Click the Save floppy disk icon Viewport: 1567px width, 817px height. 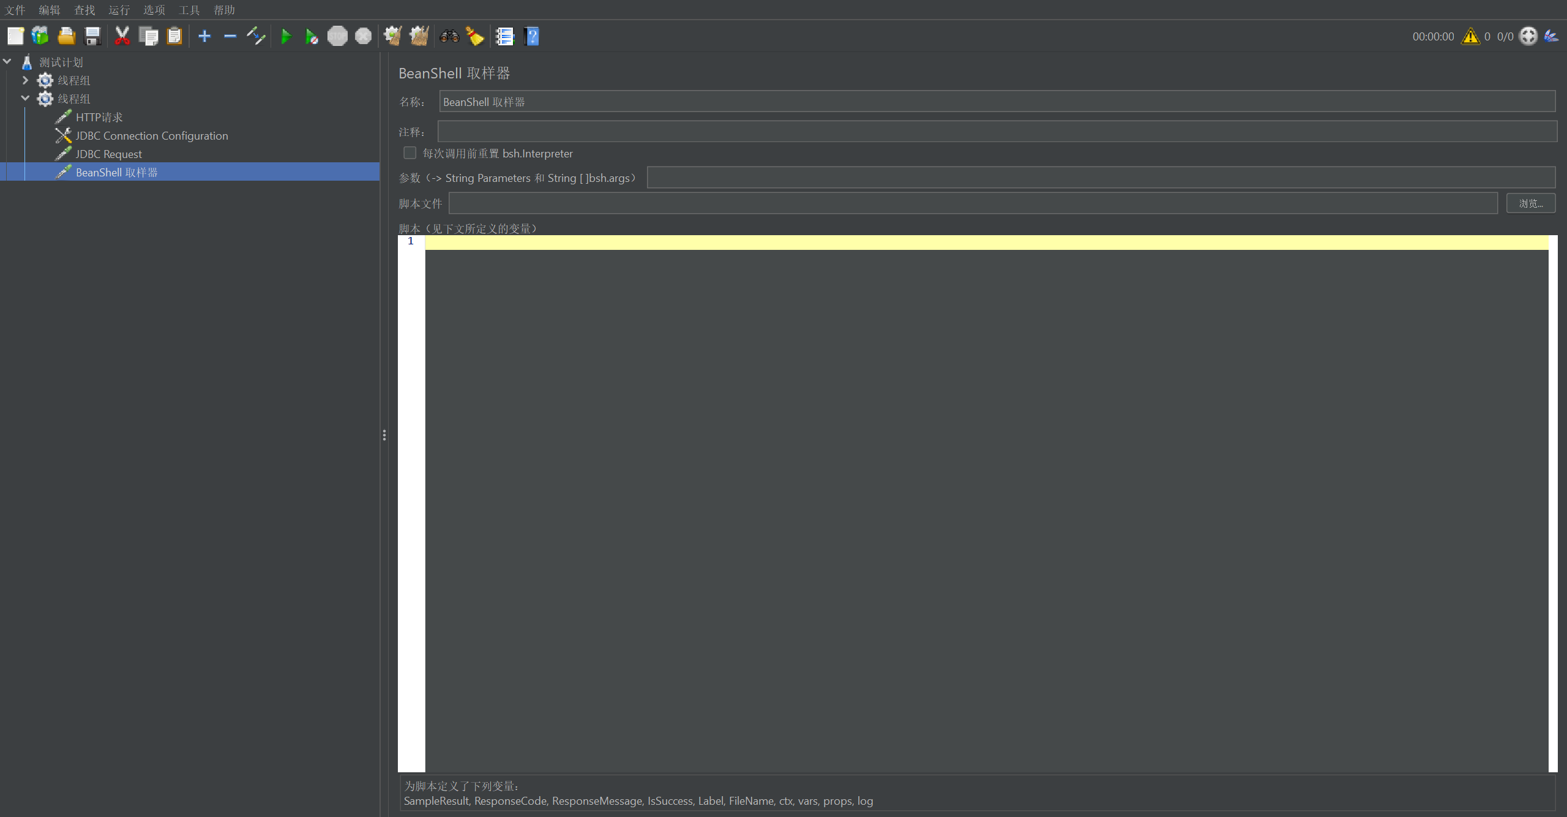(92, 37)
